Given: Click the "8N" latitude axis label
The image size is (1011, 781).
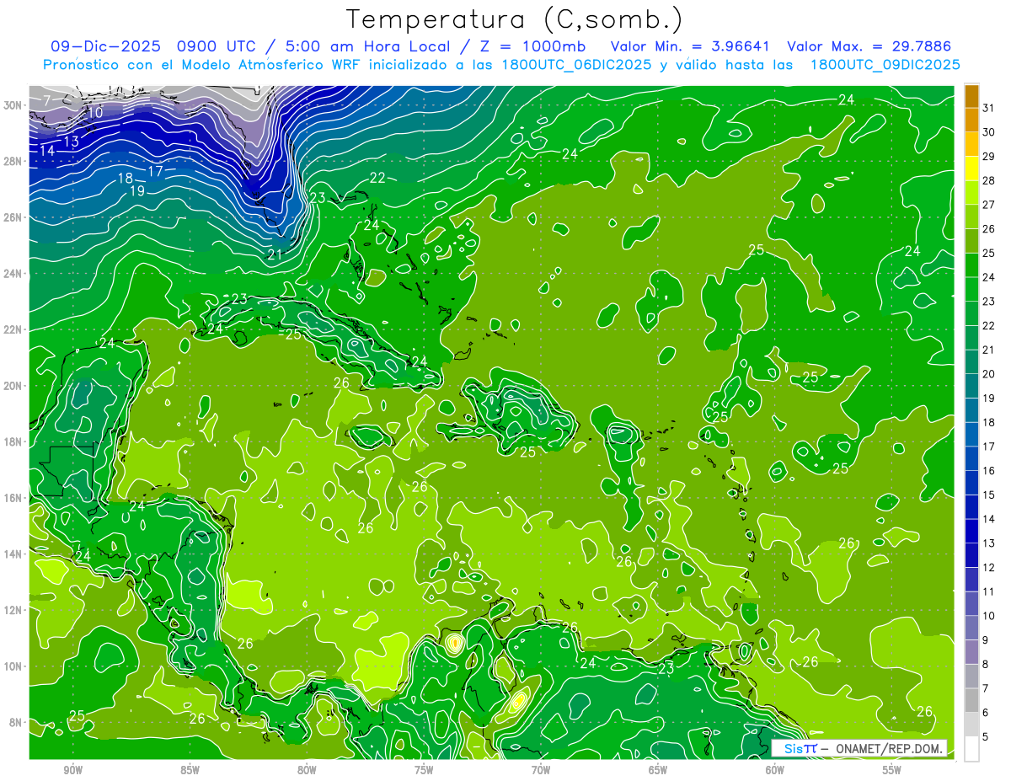Looking at the screenshot, I should (x=17, y=722).
